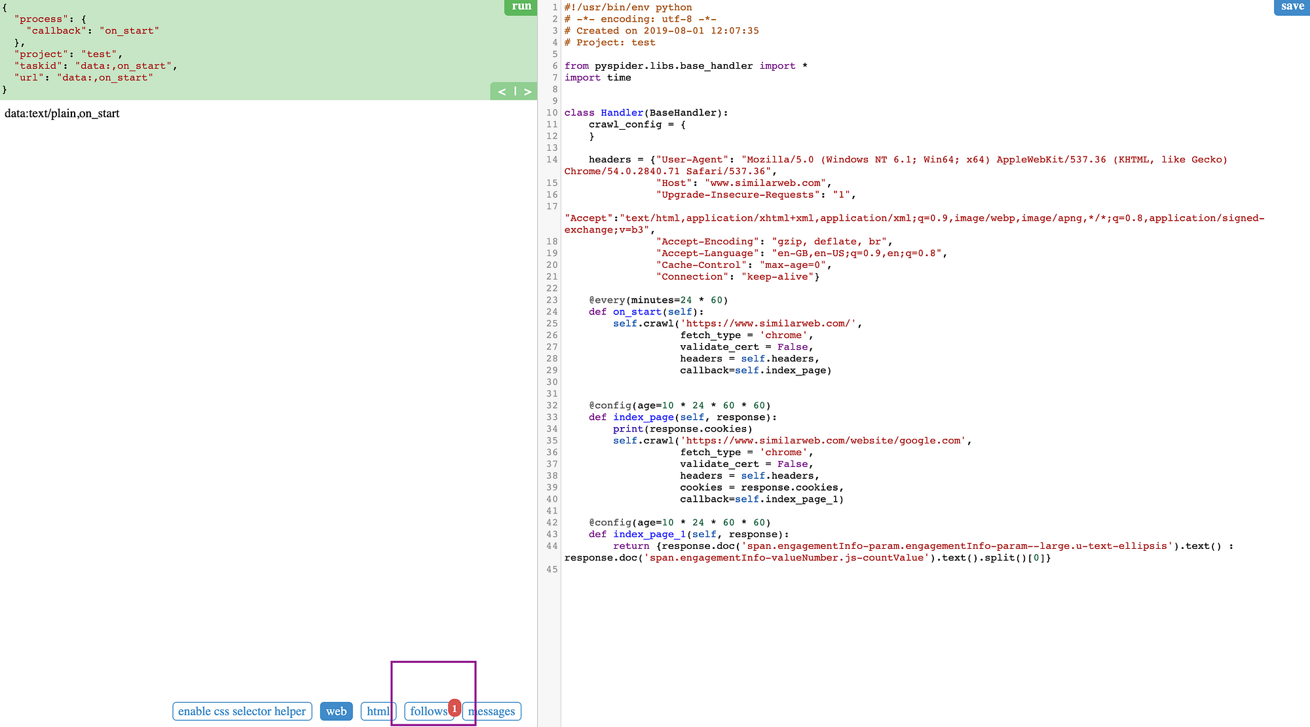Click the red follows count badge

(x=454, y=708)
